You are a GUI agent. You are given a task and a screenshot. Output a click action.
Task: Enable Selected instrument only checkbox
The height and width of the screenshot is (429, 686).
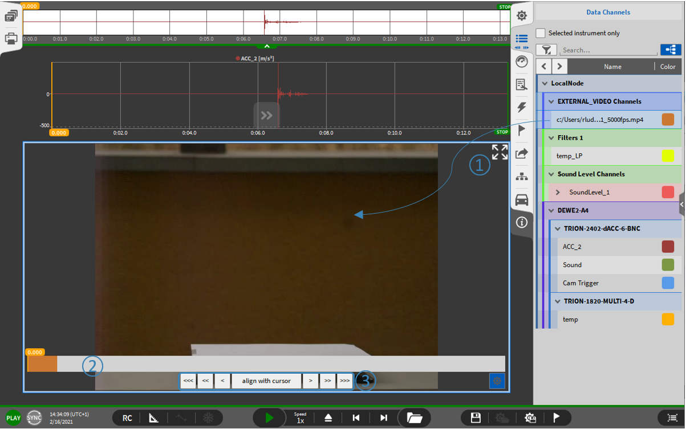point(541,33)
